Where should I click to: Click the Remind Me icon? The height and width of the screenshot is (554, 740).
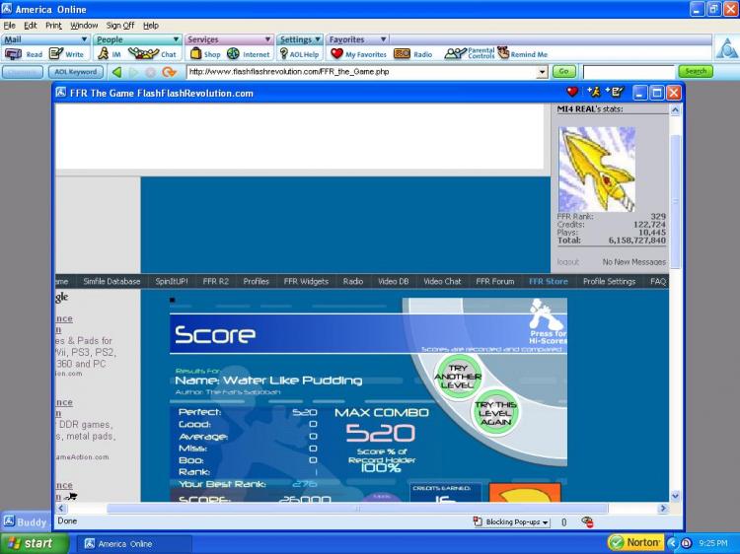point(503,53)
